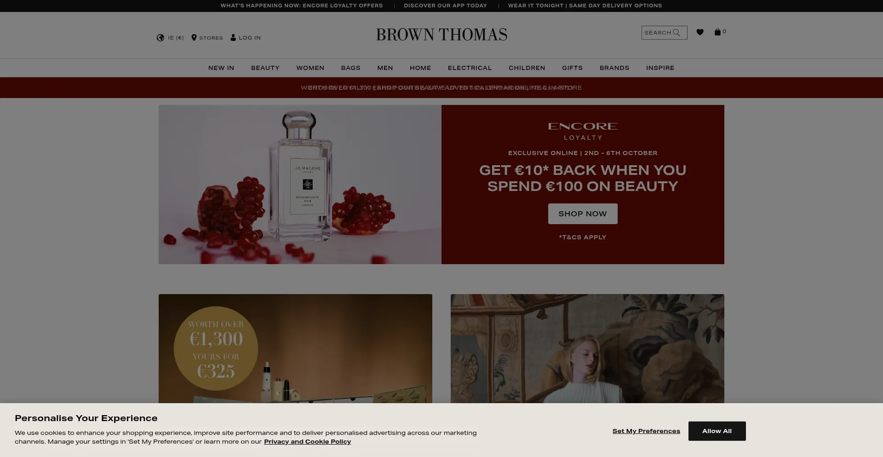The image size is (883, 457).
Task: Click the search magnifier icon
Action: pos(677,33)
